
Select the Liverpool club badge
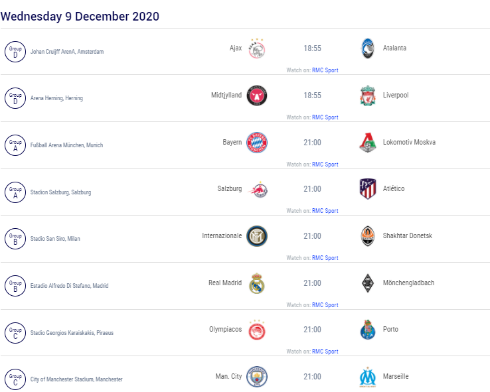click(368, 96)
